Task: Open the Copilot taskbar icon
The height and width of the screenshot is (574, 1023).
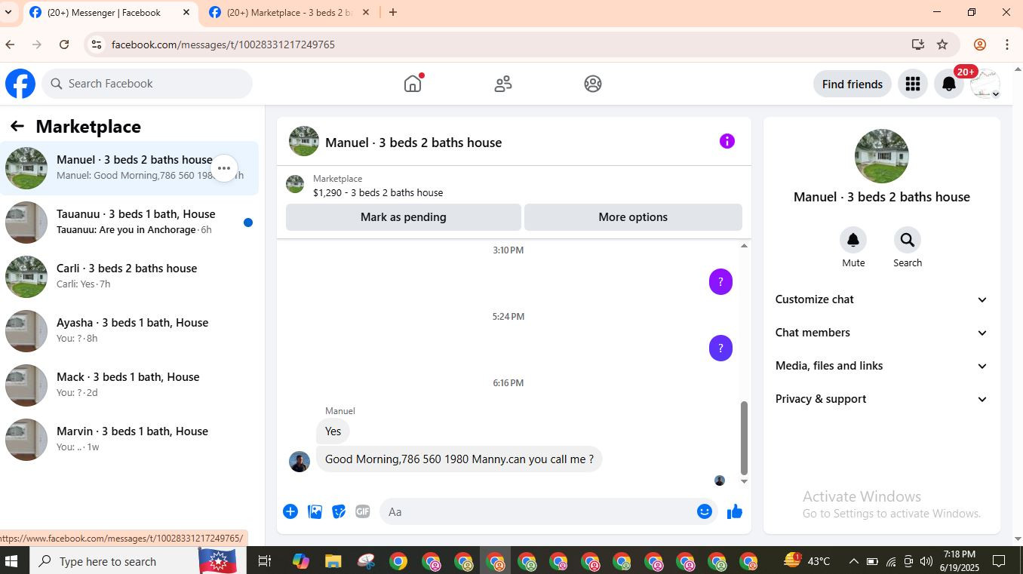Action: 301,561
